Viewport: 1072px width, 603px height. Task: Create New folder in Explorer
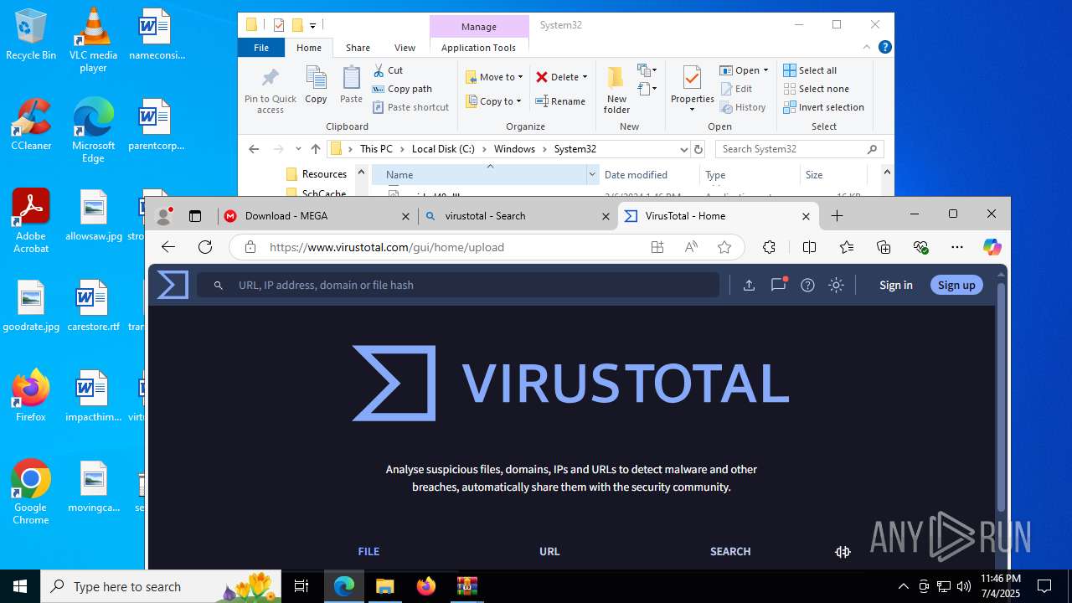[x=616, y=90]
